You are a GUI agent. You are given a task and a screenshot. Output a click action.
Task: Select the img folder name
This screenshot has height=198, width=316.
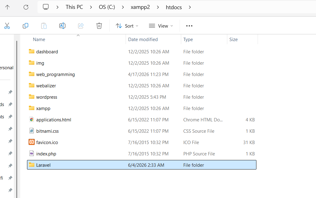click(x=40, y=63)
